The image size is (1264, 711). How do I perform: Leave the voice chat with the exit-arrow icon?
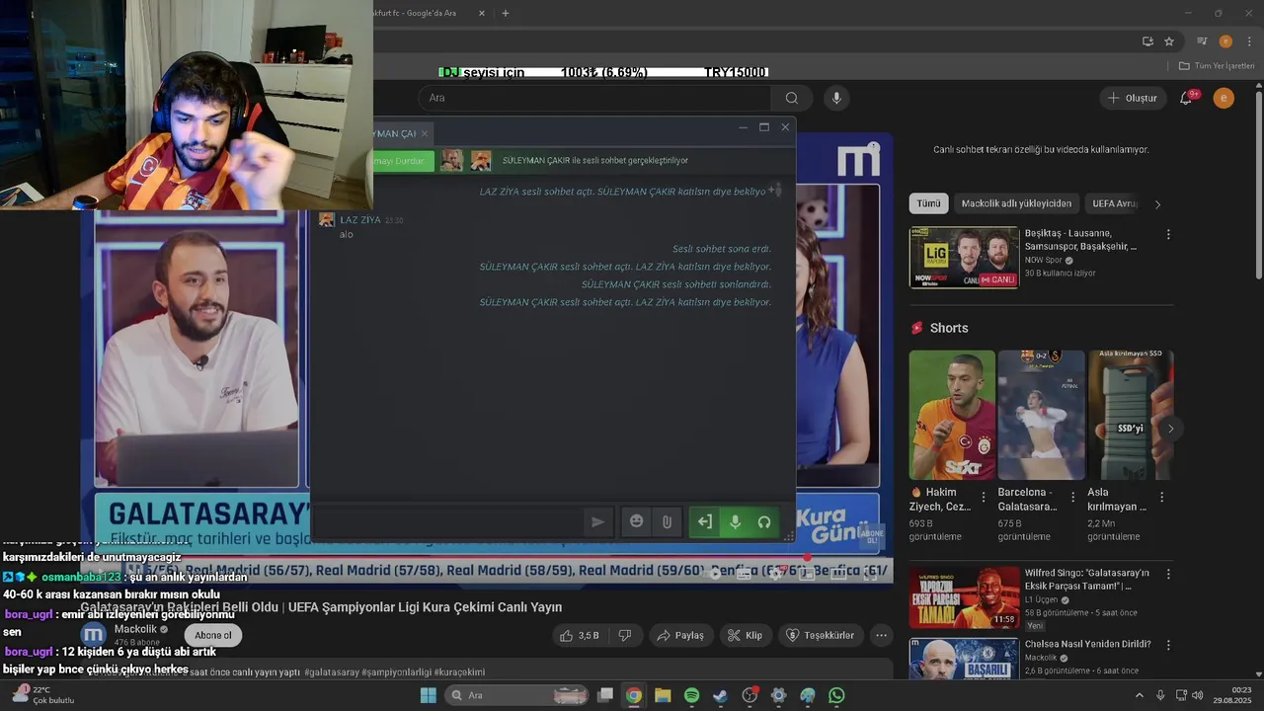pyautogui.click(x=704, y=521)
